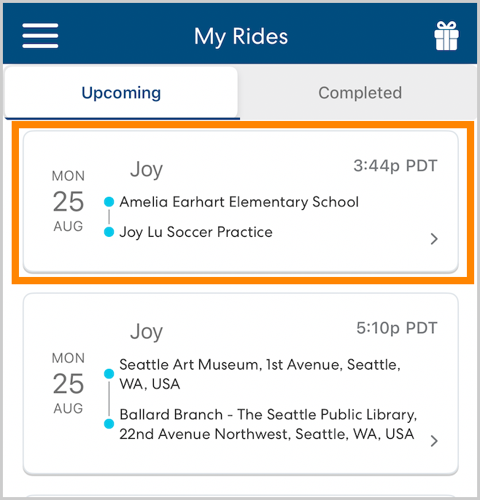This screenshot has width=480, height=500.
Task: Select the Joy Lu Soccer Practice destination
Action: click(196, 233)
